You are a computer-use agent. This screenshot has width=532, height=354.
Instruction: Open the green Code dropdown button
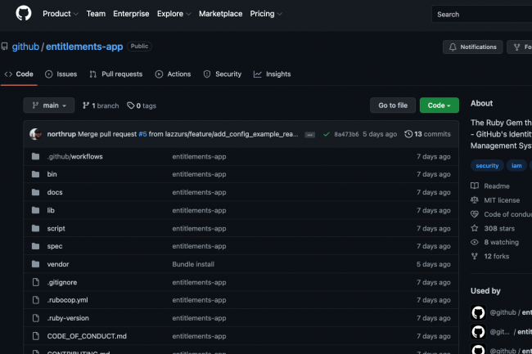440,105
